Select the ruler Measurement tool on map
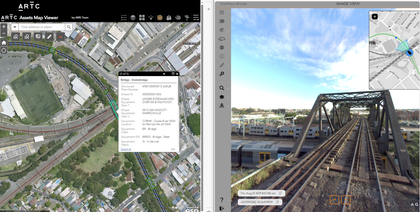The image size is (420, 212). tap(49, 36)
